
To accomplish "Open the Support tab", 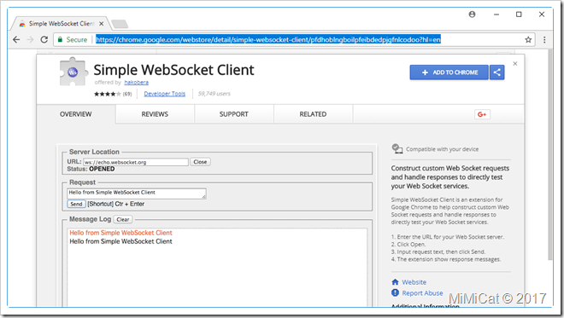I will point(234,114).
